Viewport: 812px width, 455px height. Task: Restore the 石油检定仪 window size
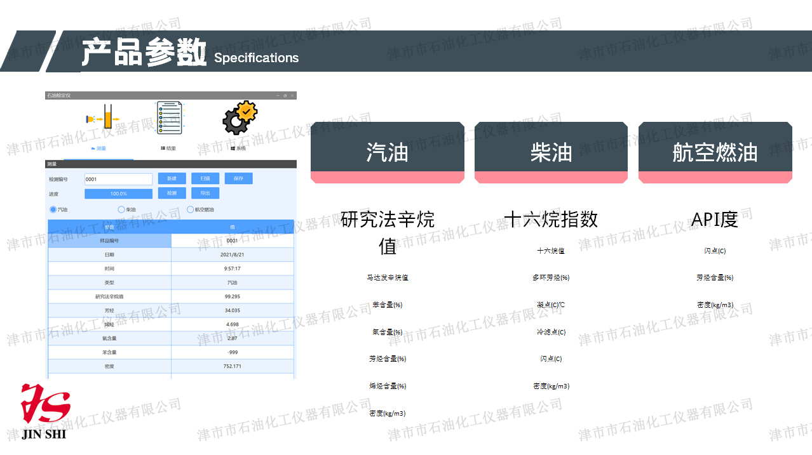pyautogui.click(x=285, y=95)
